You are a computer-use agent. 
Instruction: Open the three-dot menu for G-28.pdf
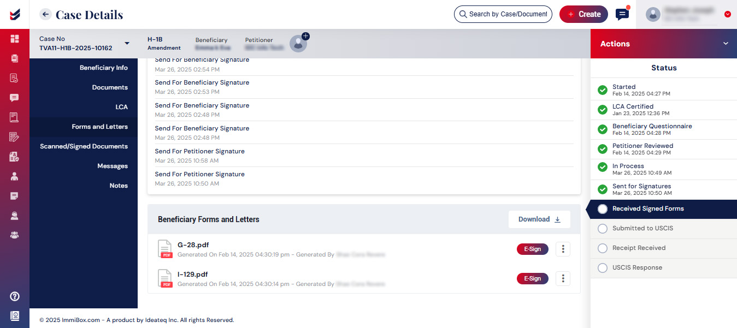563,249
